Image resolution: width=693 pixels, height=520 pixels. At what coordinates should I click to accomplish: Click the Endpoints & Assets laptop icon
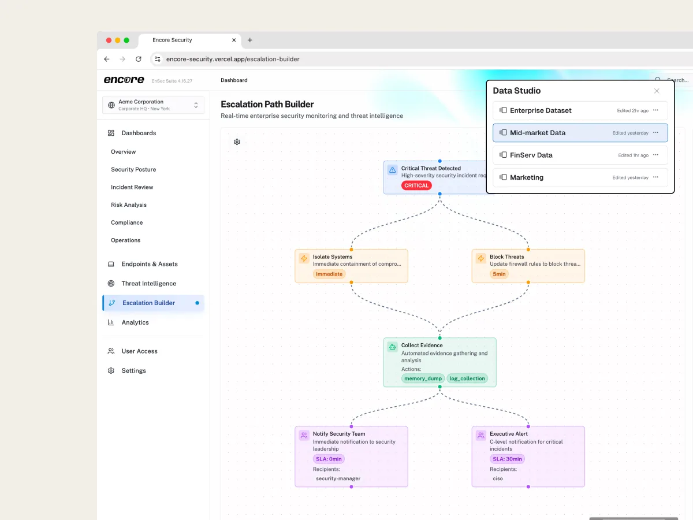tap(111, 264)
